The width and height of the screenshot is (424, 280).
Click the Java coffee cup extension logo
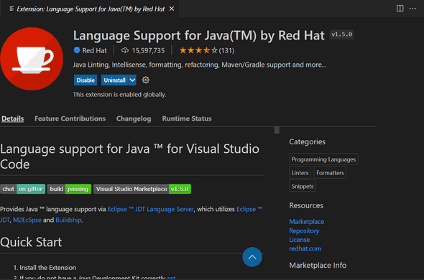click(x=32, y=59)
